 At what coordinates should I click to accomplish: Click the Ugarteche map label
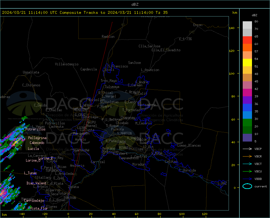[x=81, y=150]
